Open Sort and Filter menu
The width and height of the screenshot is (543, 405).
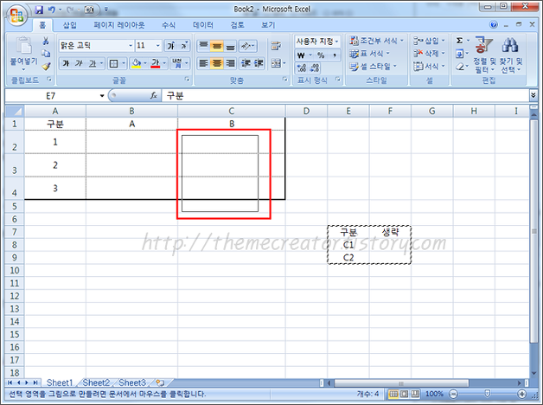[483, 55]
